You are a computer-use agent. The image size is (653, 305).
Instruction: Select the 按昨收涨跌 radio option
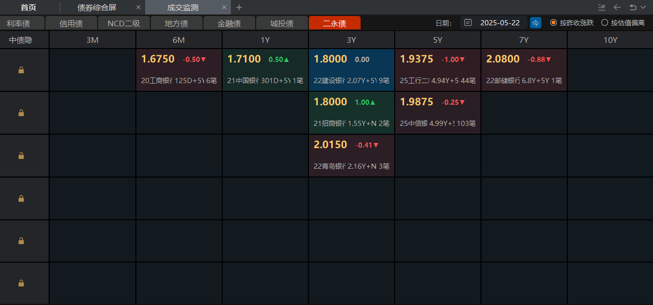tap(572, 23)
